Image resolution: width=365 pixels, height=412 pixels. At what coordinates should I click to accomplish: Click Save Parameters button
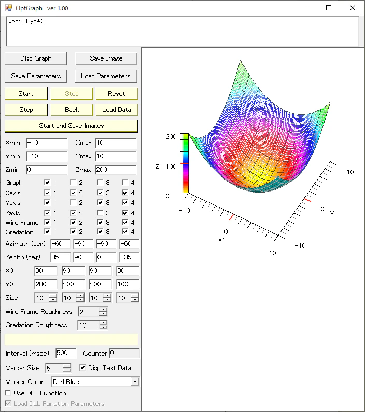(36, 76)
